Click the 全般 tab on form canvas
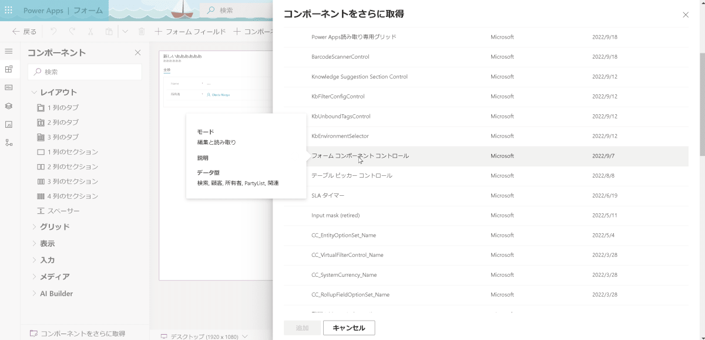Viewport: 705px width, 340px height. click(x=166, y=69)
